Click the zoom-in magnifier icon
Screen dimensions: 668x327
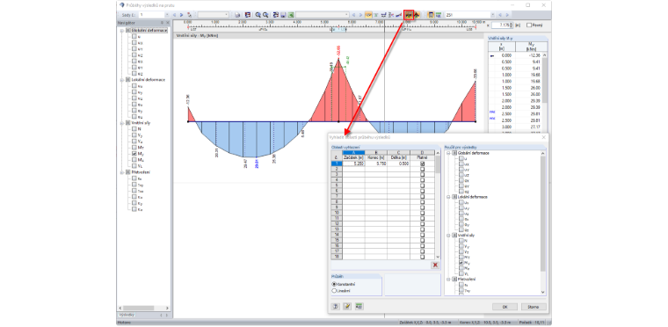258,15
